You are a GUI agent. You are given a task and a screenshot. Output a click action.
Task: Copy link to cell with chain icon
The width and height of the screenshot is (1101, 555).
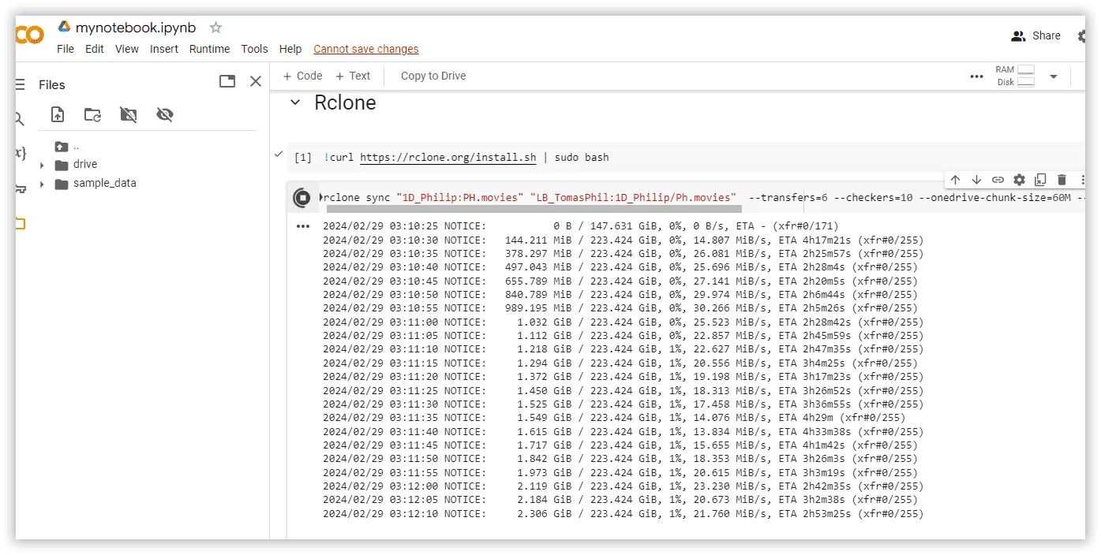998,180
